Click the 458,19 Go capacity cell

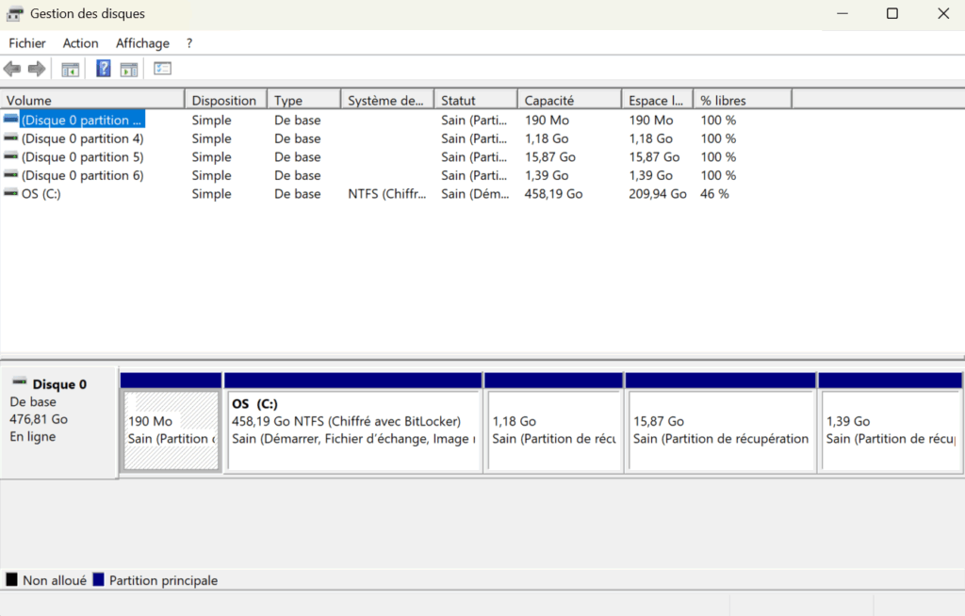(x=553, y=194)
